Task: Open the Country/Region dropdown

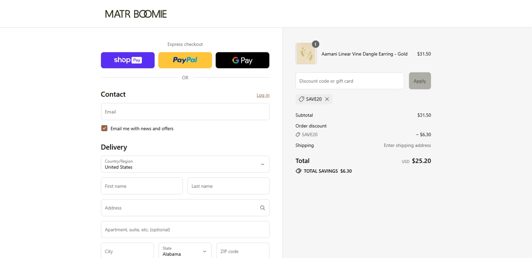Action: pos(185,164)
